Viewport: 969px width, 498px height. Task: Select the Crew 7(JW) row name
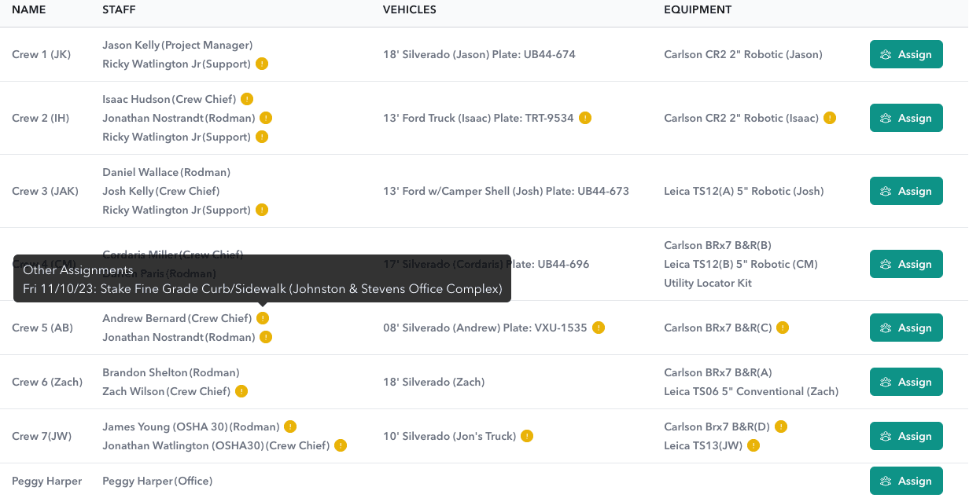(x=42, y=436)
